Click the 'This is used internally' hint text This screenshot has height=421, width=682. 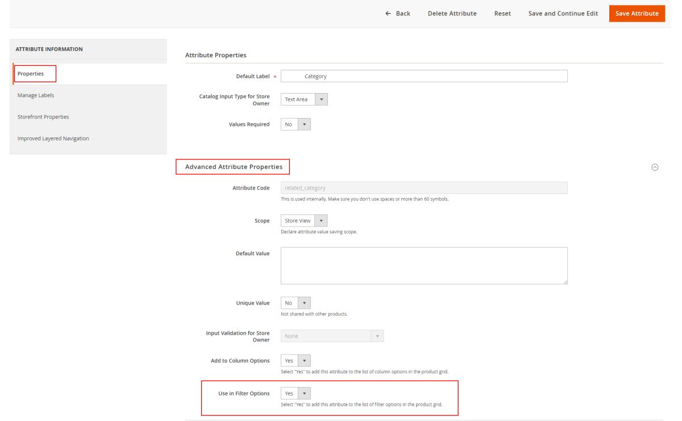click(364, 199)
